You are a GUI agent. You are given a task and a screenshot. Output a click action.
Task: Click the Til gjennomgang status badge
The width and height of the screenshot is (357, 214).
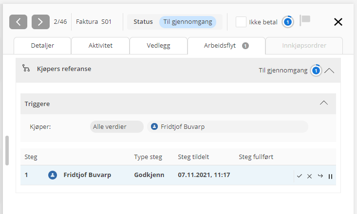(x=188, y=22)
